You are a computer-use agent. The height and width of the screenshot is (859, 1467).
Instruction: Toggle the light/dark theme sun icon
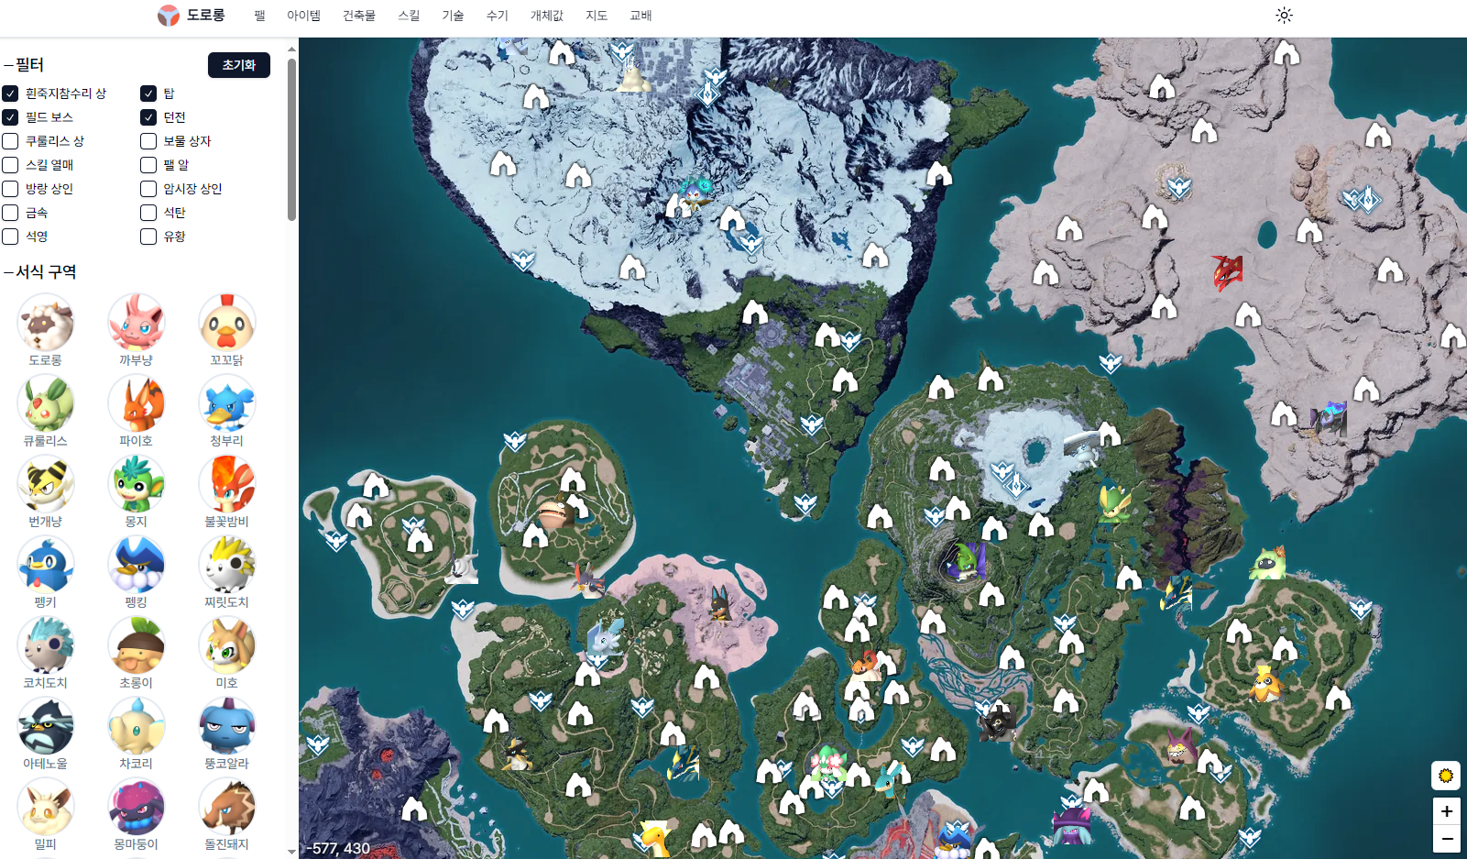[1284, 16]
